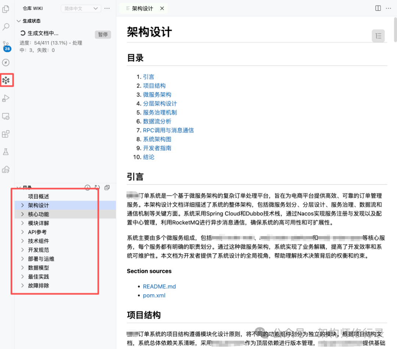Open the Extensions view
Image resolution: width=397 pixels, height=349 pixels.
click(x=6, y=134)
